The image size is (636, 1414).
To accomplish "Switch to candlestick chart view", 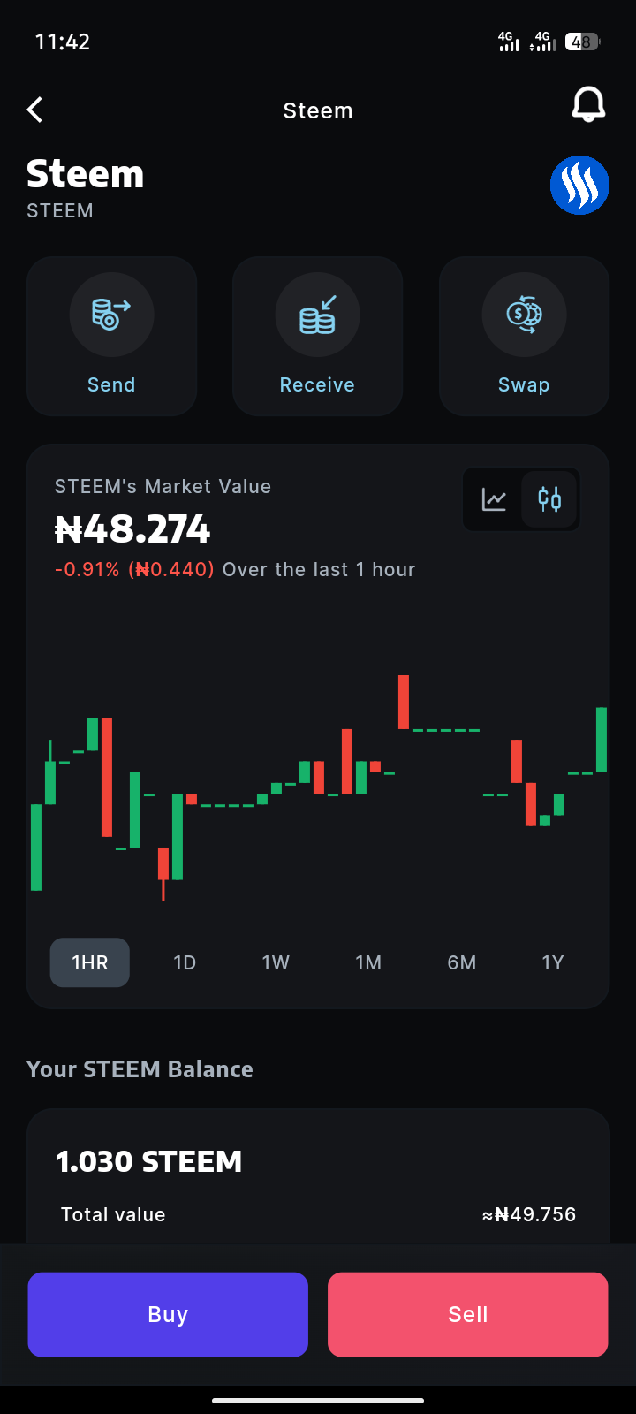I will (549, 499).
